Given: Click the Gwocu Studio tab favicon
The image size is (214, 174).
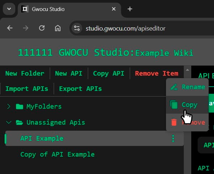Looking at the screenshot, I should click(x=25, y=9).
